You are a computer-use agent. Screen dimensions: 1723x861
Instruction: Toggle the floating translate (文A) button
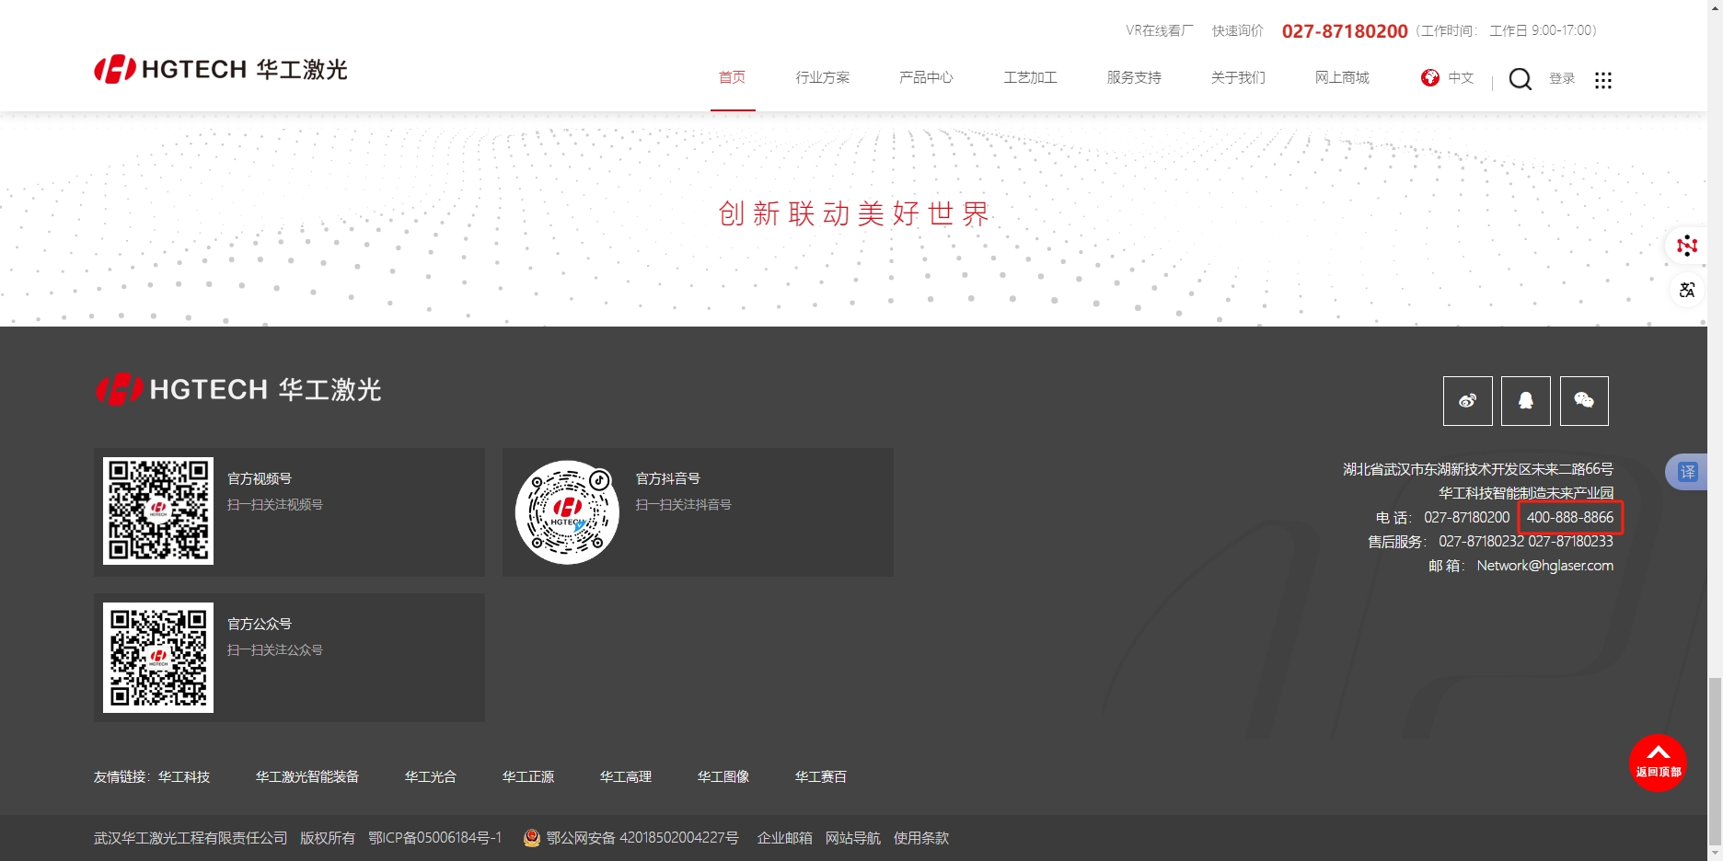[1687, 290]
